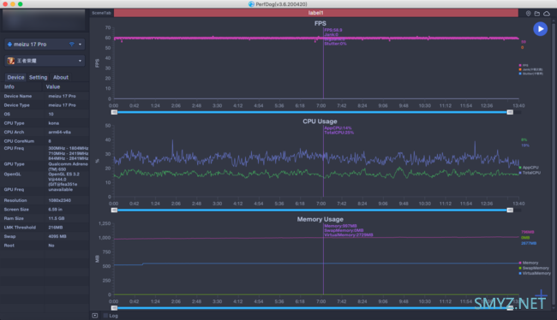The width and height of the screenshot is (557, 320).
Task: Select the SceneTab label
Action: (101, 13)
